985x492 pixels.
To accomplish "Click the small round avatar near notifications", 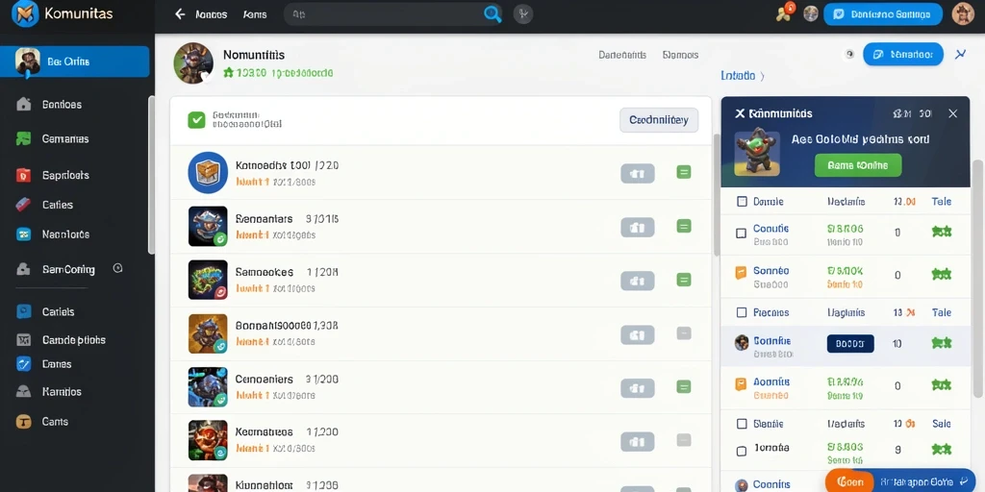I will tap(811, 13).
